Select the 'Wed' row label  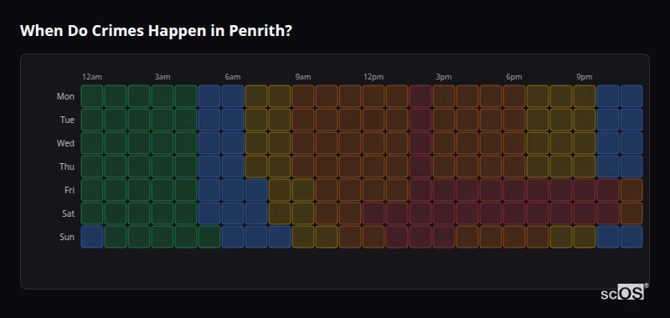pyautogui.click(x=65, y=143)
